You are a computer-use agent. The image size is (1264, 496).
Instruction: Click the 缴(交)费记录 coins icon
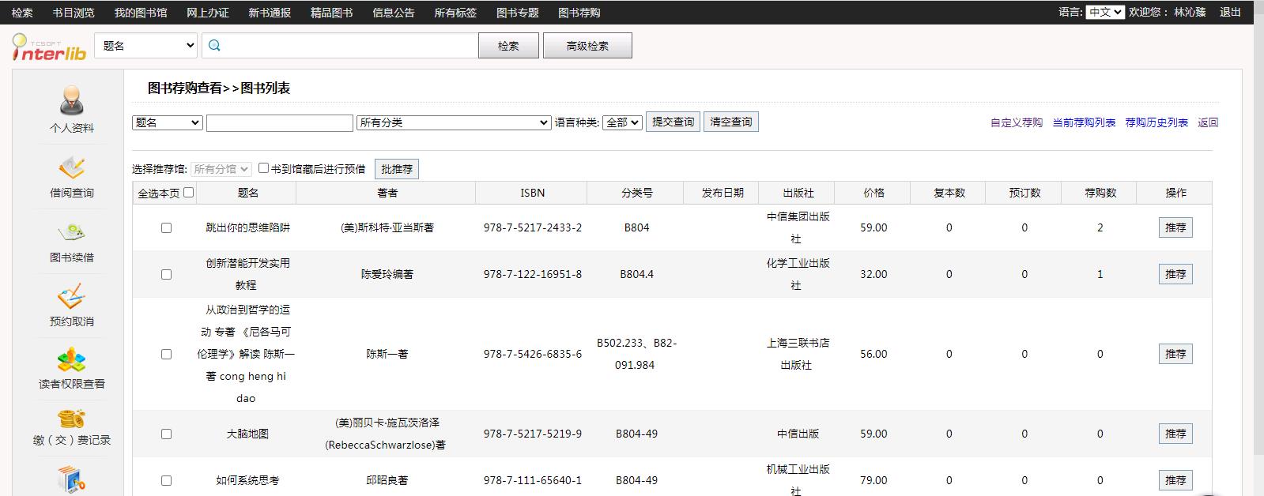72,419
